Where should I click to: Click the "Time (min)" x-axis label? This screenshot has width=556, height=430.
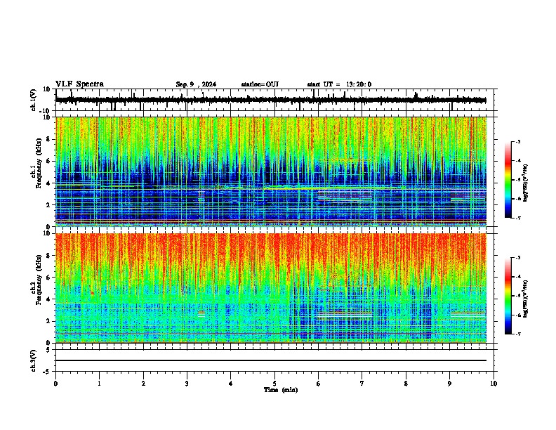coord(281,390)
